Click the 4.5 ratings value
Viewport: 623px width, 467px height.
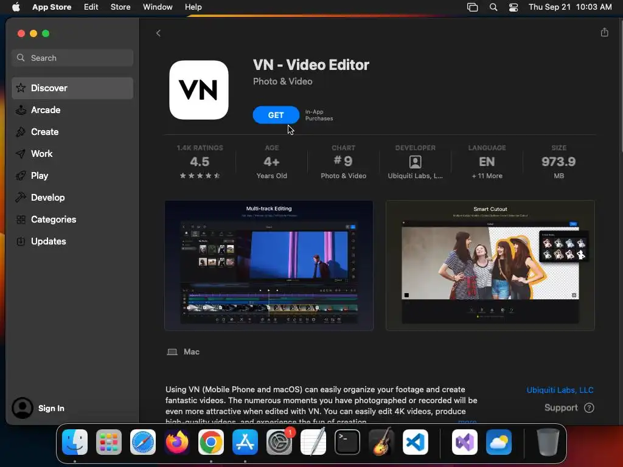[x=200, y=162]
